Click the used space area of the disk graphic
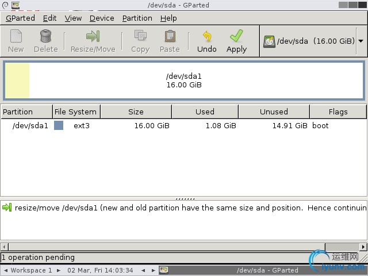 pyautogui.click(x=17, y=80)
